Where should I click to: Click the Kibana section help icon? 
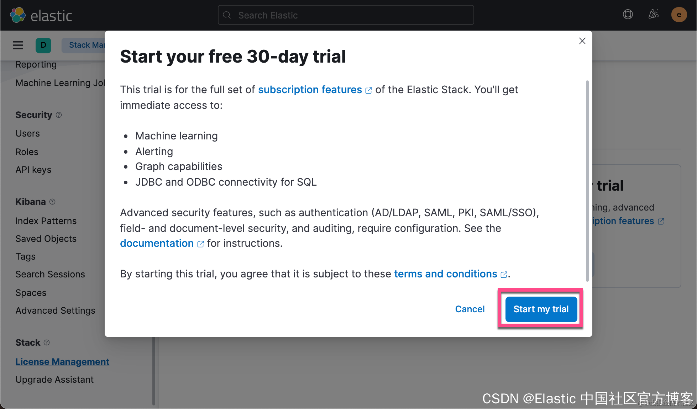tap(52, 202)
